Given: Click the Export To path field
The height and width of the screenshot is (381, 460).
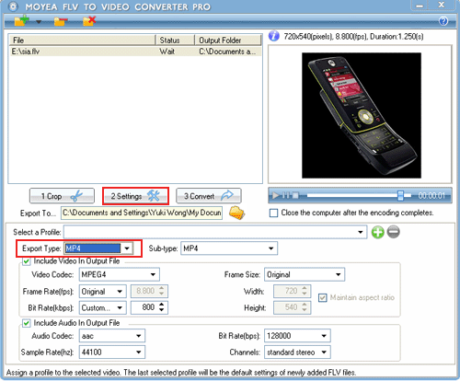Looking at the screenshot, I should [x=142, y=213].
